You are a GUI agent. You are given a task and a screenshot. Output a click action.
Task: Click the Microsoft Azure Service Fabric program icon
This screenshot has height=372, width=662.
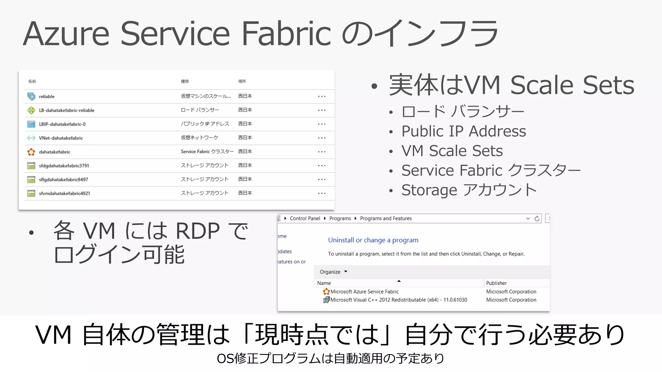326,292
